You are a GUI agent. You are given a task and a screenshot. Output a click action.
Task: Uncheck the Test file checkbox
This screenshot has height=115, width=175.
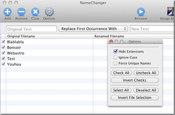3,58
